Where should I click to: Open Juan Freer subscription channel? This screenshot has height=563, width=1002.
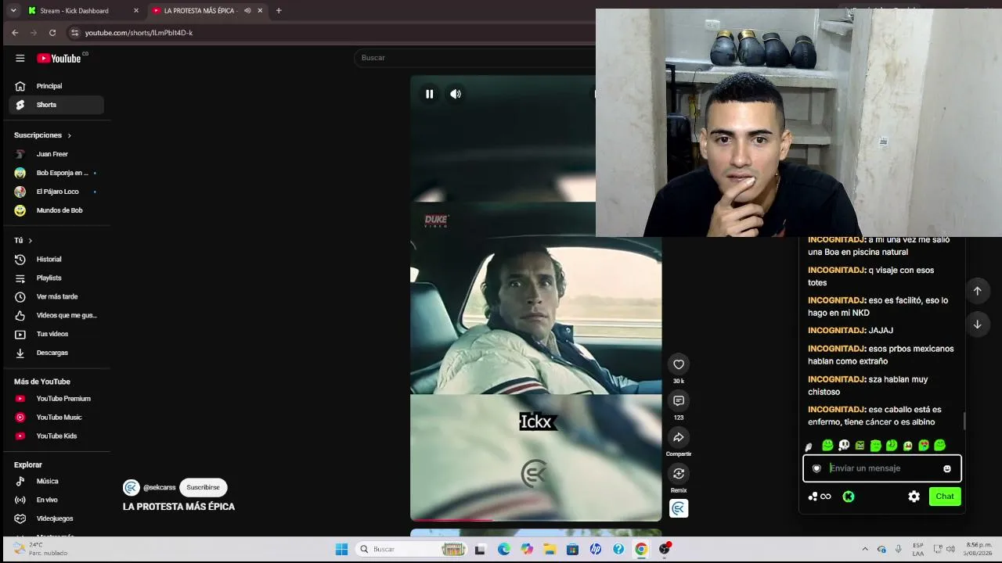(x=56, y=154)
